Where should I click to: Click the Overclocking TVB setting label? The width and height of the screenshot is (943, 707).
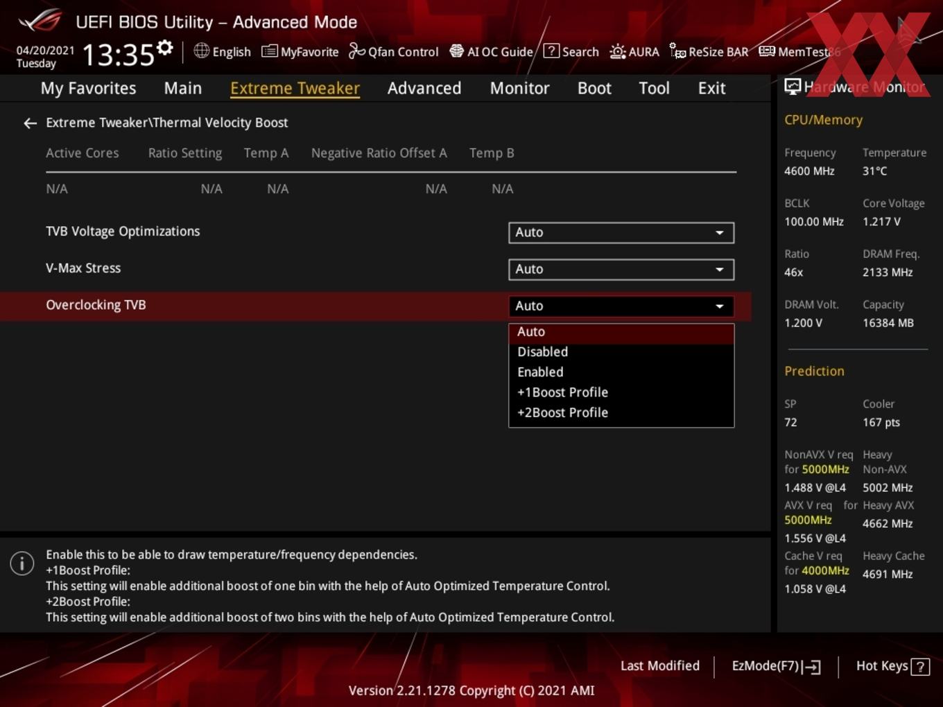tap(96, 305)
